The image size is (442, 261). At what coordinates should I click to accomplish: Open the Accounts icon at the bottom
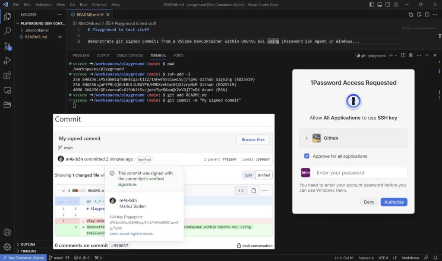point(7,232)
